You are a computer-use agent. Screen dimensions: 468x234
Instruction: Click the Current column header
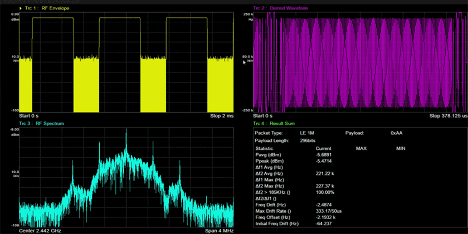324,149
